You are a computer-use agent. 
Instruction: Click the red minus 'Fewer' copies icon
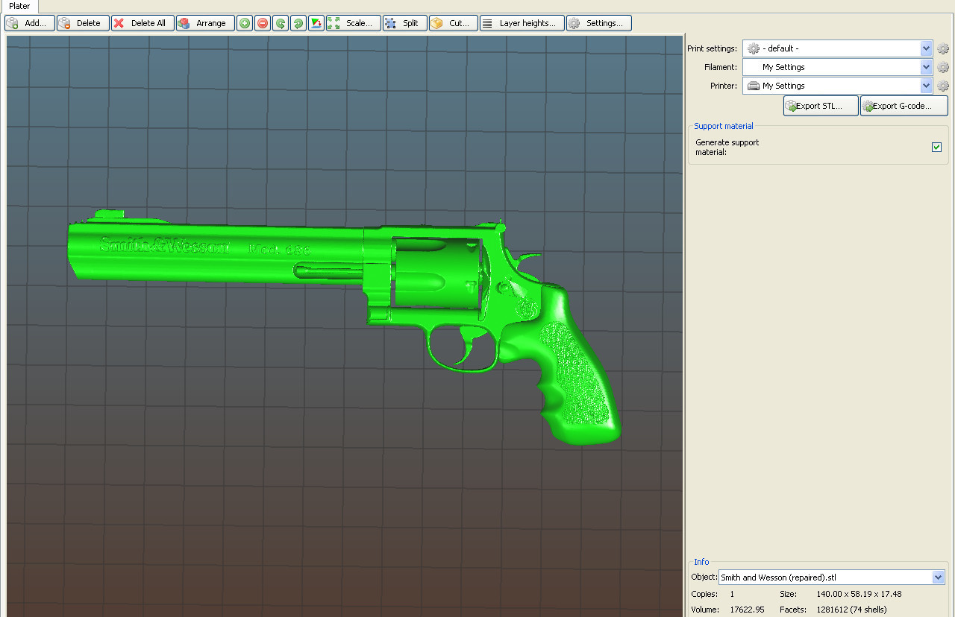pyautogui.click(x=263, y=23)
